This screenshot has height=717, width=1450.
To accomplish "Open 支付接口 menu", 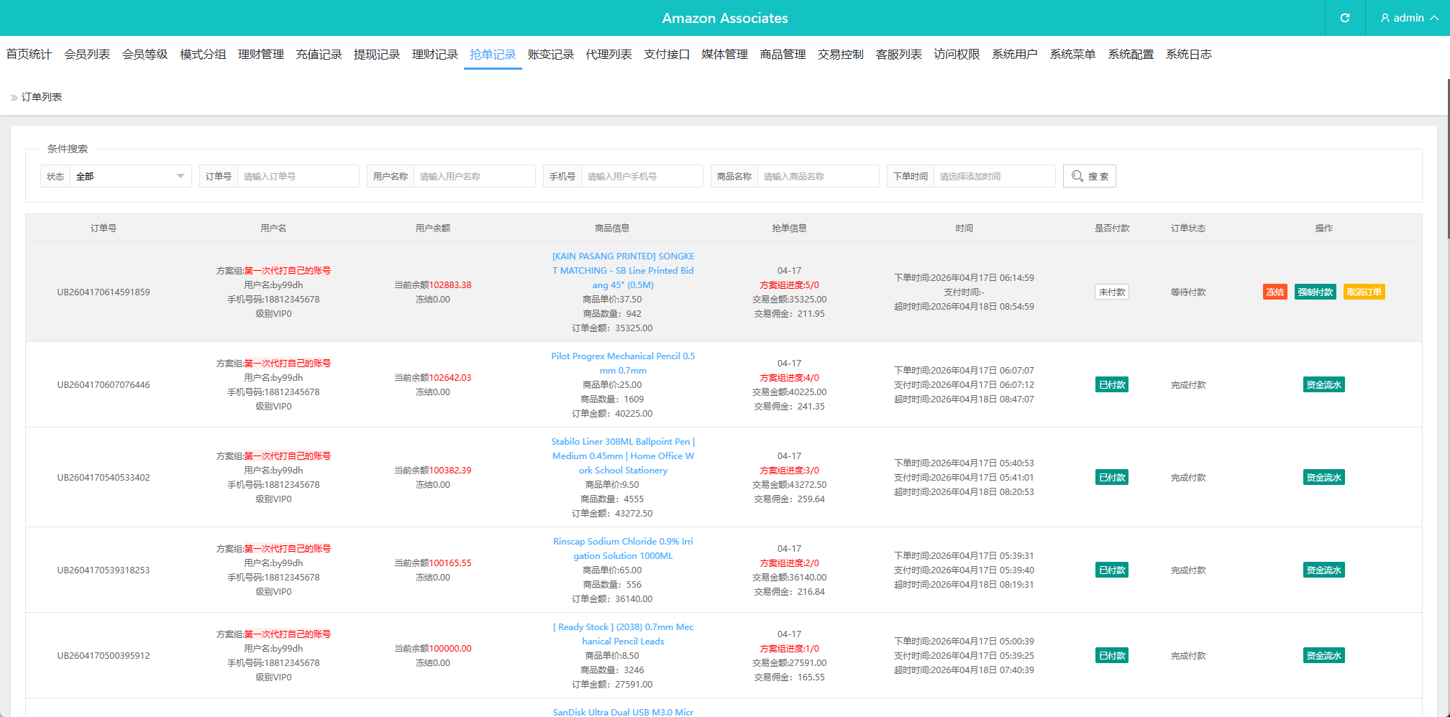I will 667,54.
